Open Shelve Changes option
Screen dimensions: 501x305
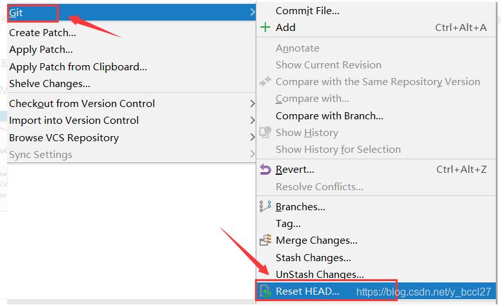50,83
